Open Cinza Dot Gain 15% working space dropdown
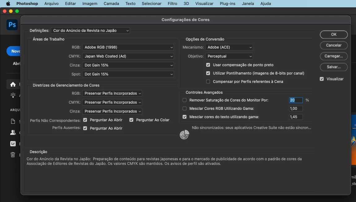 pyautogui.click(x=128, y=65)
